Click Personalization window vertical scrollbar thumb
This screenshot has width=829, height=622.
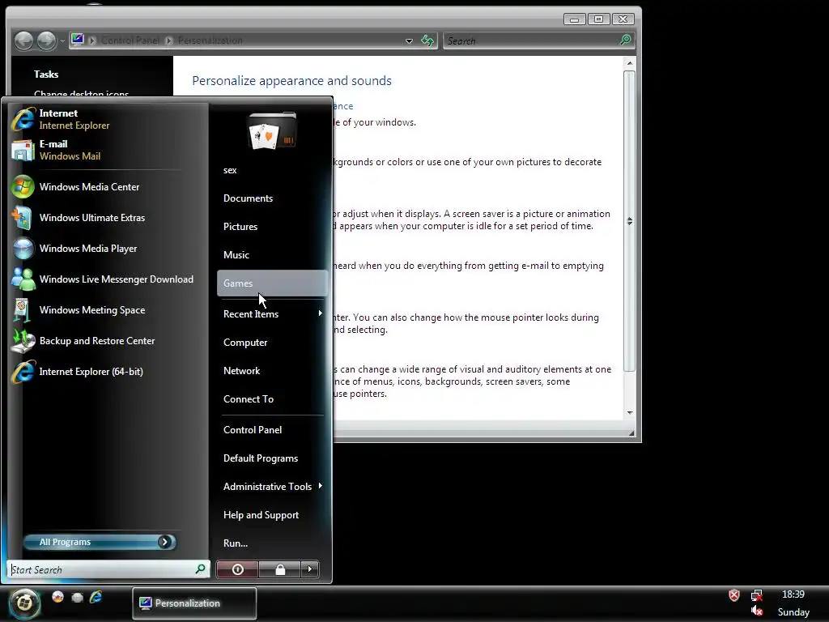(x=629, y=221)
